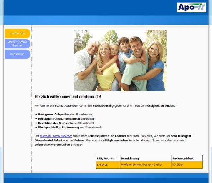The width and height of the screenshot is (212, 183).
Task: Click the welcome heading 'Herzlich willkommen auf morform.de!'
Action: (68, 96)
